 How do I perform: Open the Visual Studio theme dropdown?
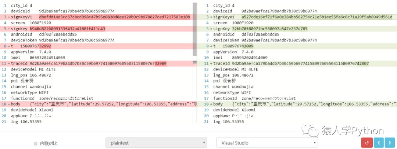click(267, 143)
